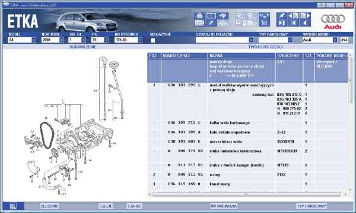
Task: Go to the previous illustration page arrow
Action: coord(293,16)
